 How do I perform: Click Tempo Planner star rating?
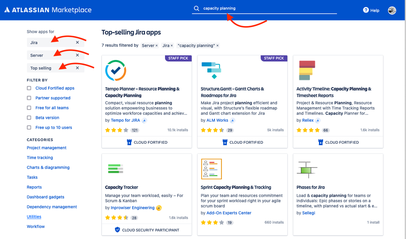click(x=117, y=130)
